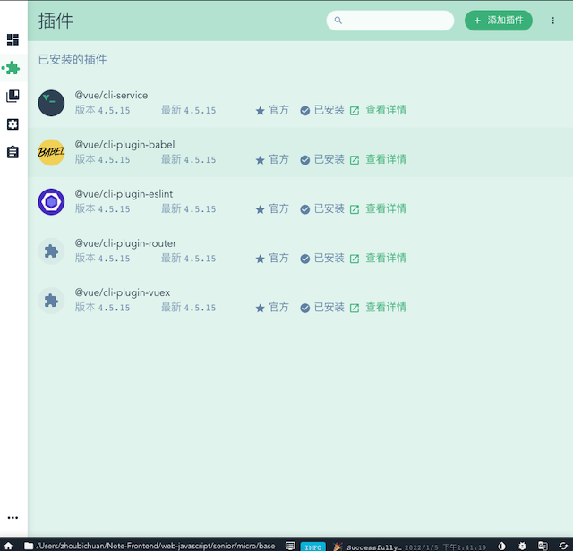Viewport: 573px width, 551px height.
Task: Select the plugins puzzle icon in sidebar
Action: [x=13, y=68]
